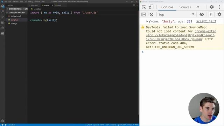Image resolution: width=224 pixels, height=126 pixels.
Task: Click the Ln, Col indicator in status bar
Action: (88, 125)
